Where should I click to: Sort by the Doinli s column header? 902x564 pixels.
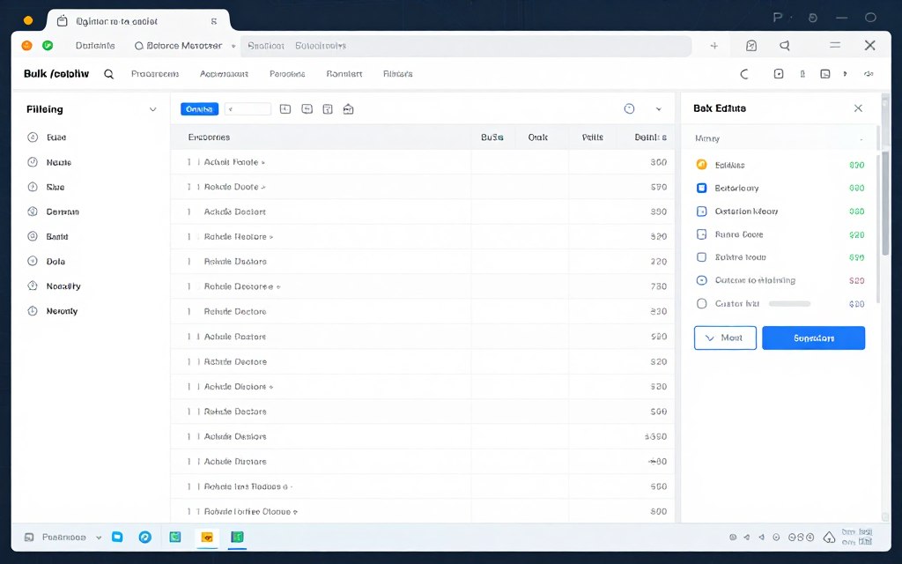(x=651, y=137)
